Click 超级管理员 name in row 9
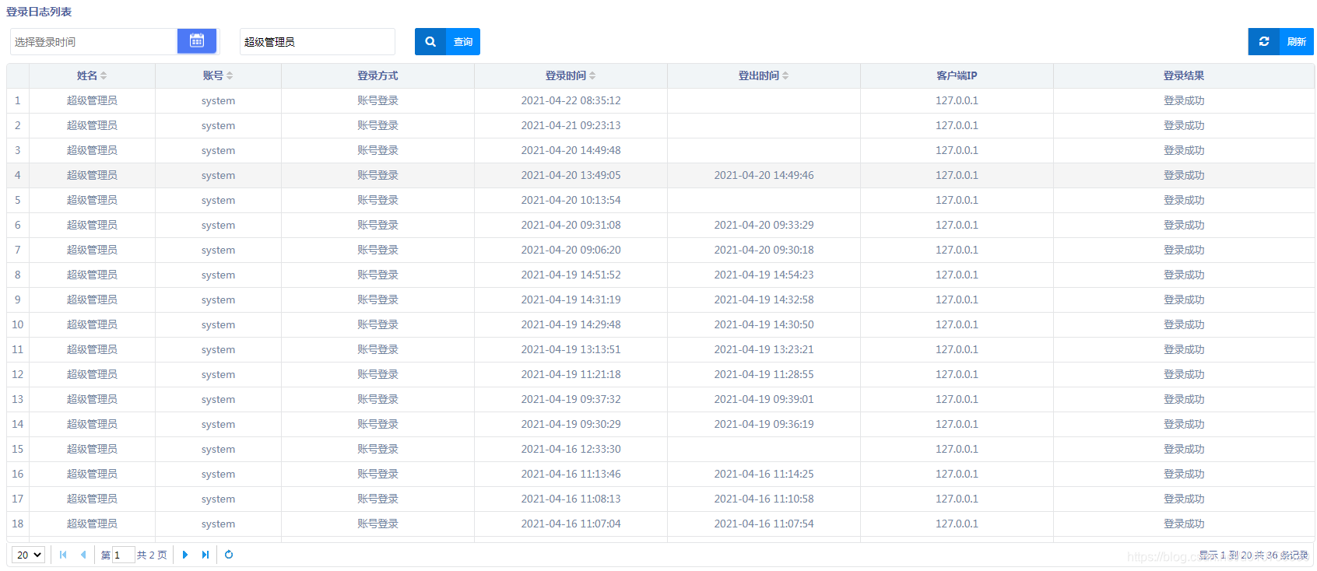This screenshot has height=571, width=1317. point(92,300)
